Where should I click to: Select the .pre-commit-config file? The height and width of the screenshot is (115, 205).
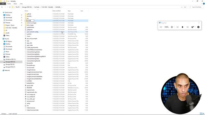point(33,32)
